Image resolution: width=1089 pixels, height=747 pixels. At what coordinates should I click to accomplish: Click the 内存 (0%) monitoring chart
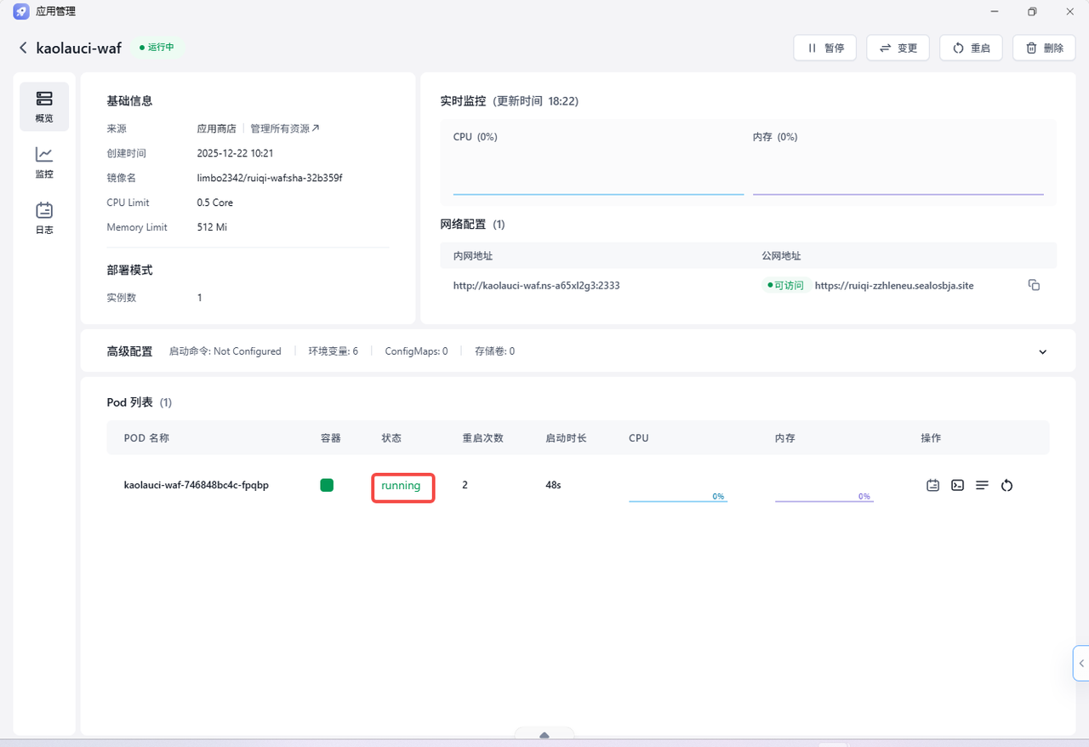tap(898, 163)
